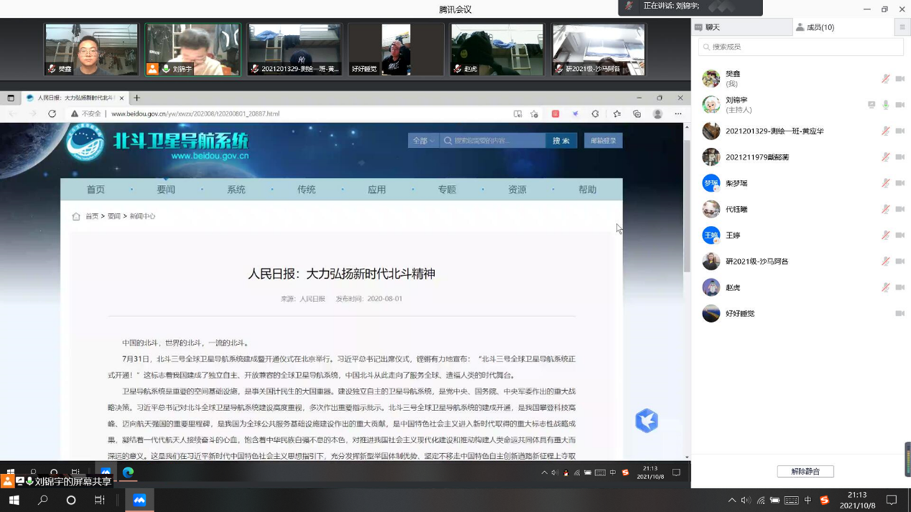Click the floating blue bird assistant icon

pos(646,421)
